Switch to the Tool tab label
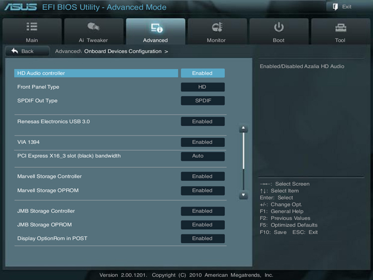This screenshot has width=373, height=280. (x=340, y=40)
